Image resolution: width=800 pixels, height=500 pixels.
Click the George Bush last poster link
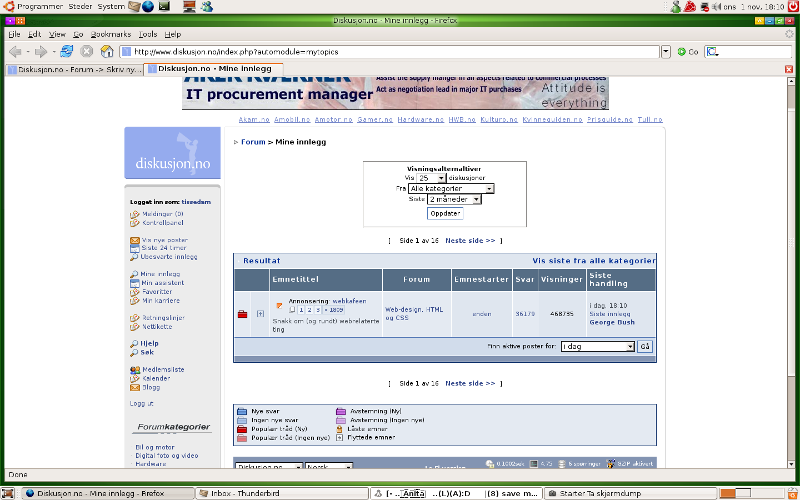click(x=612, y=322)
